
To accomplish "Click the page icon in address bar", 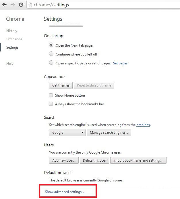I will (x=30, y=5).
